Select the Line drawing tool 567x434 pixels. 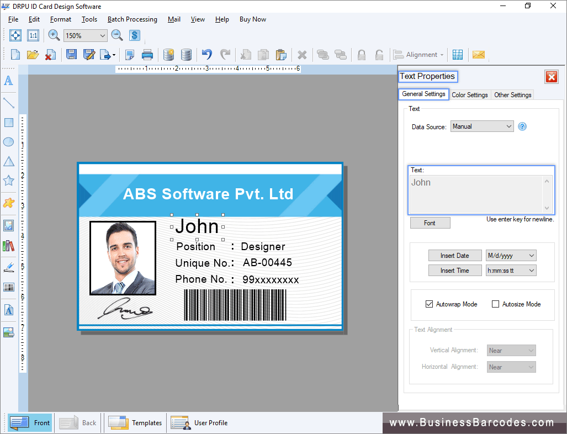click(x=8, y=103)
